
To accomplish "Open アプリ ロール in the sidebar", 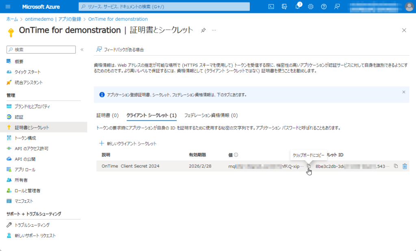I will click(25, 170).
